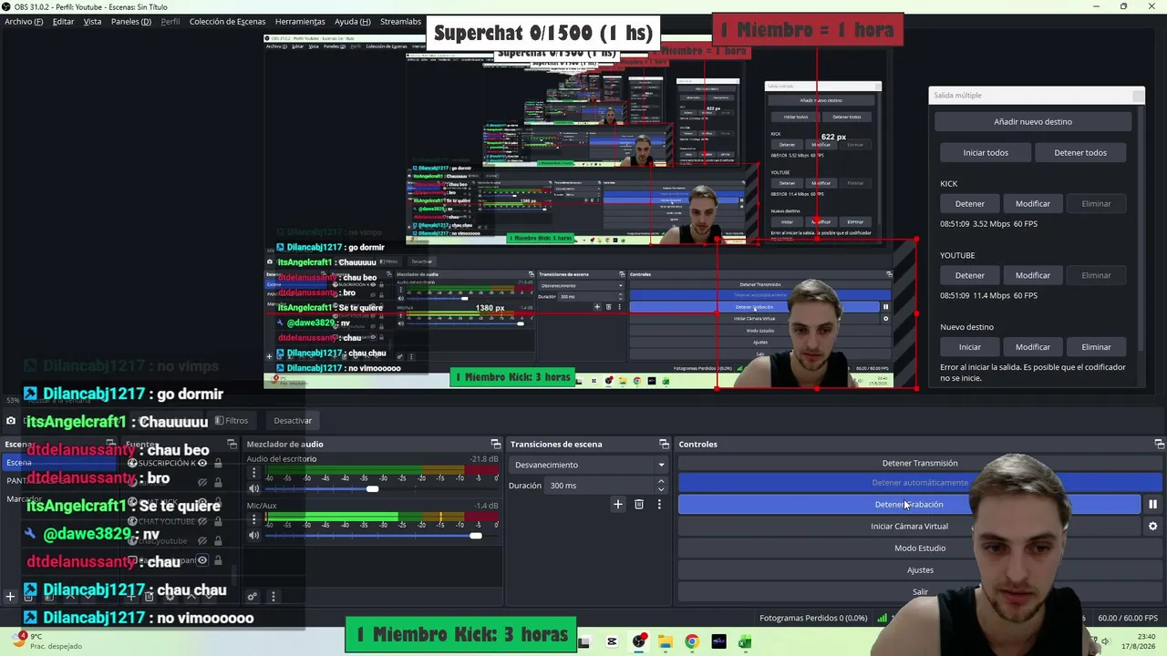Open OBS Studio in the taskbar
The width and height of the screenshot is (1167, 656).
point(638,641)
